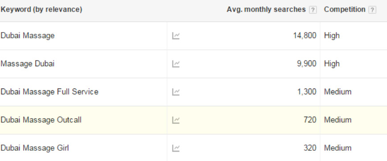Sort by Avg. monthly searches column
387x161 pixels.
266,10
